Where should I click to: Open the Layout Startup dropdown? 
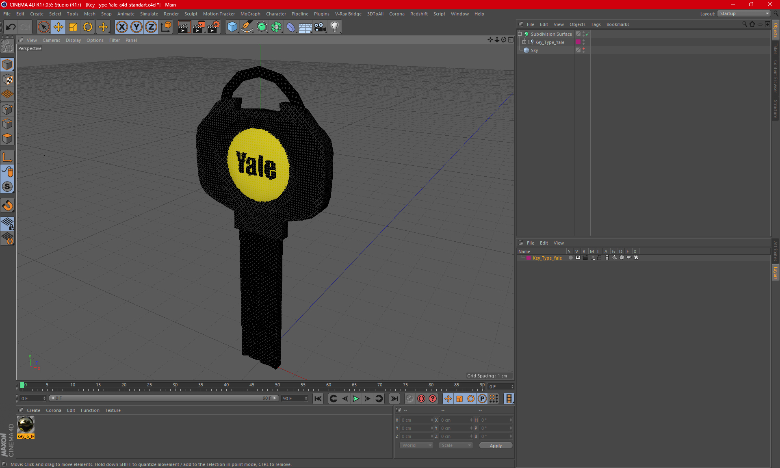pyautogui.click(x=744, y=13)
